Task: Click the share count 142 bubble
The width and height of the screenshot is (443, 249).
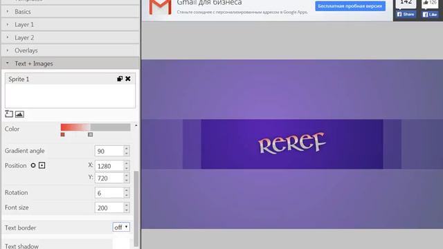Action: [x=406, y=3]
